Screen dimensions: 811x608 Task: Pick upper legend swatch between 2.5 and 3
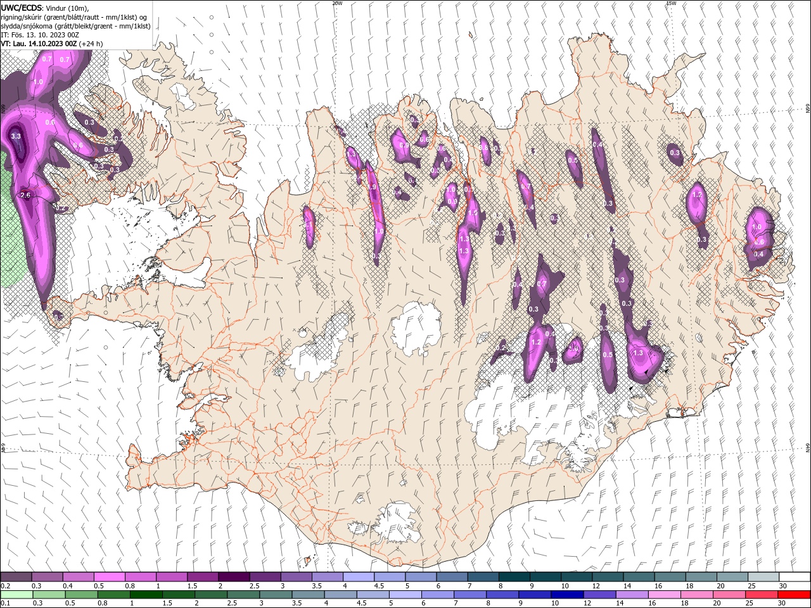pos(265,576)
